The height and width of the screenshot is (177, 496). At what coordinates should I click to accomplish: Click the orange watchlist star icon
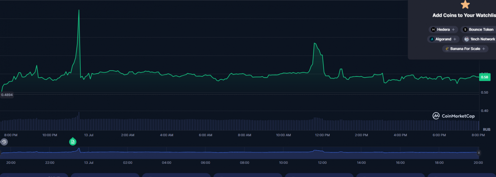click(x=465, y=5)
